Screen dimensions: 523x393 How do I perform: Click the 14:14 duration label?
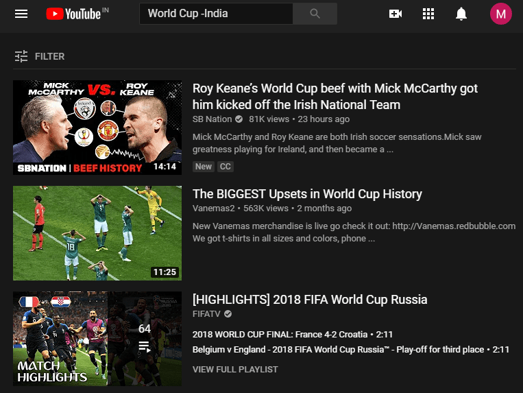tap(165, 167)
